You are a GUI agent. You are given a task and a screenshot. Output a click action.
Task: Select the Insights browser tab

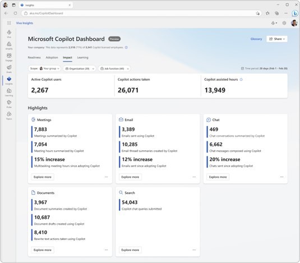[45, 5]
